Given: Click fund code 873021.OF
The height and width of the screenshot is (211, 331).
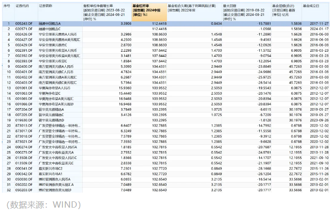Looking at the screenshot, I should coord(24,142).
